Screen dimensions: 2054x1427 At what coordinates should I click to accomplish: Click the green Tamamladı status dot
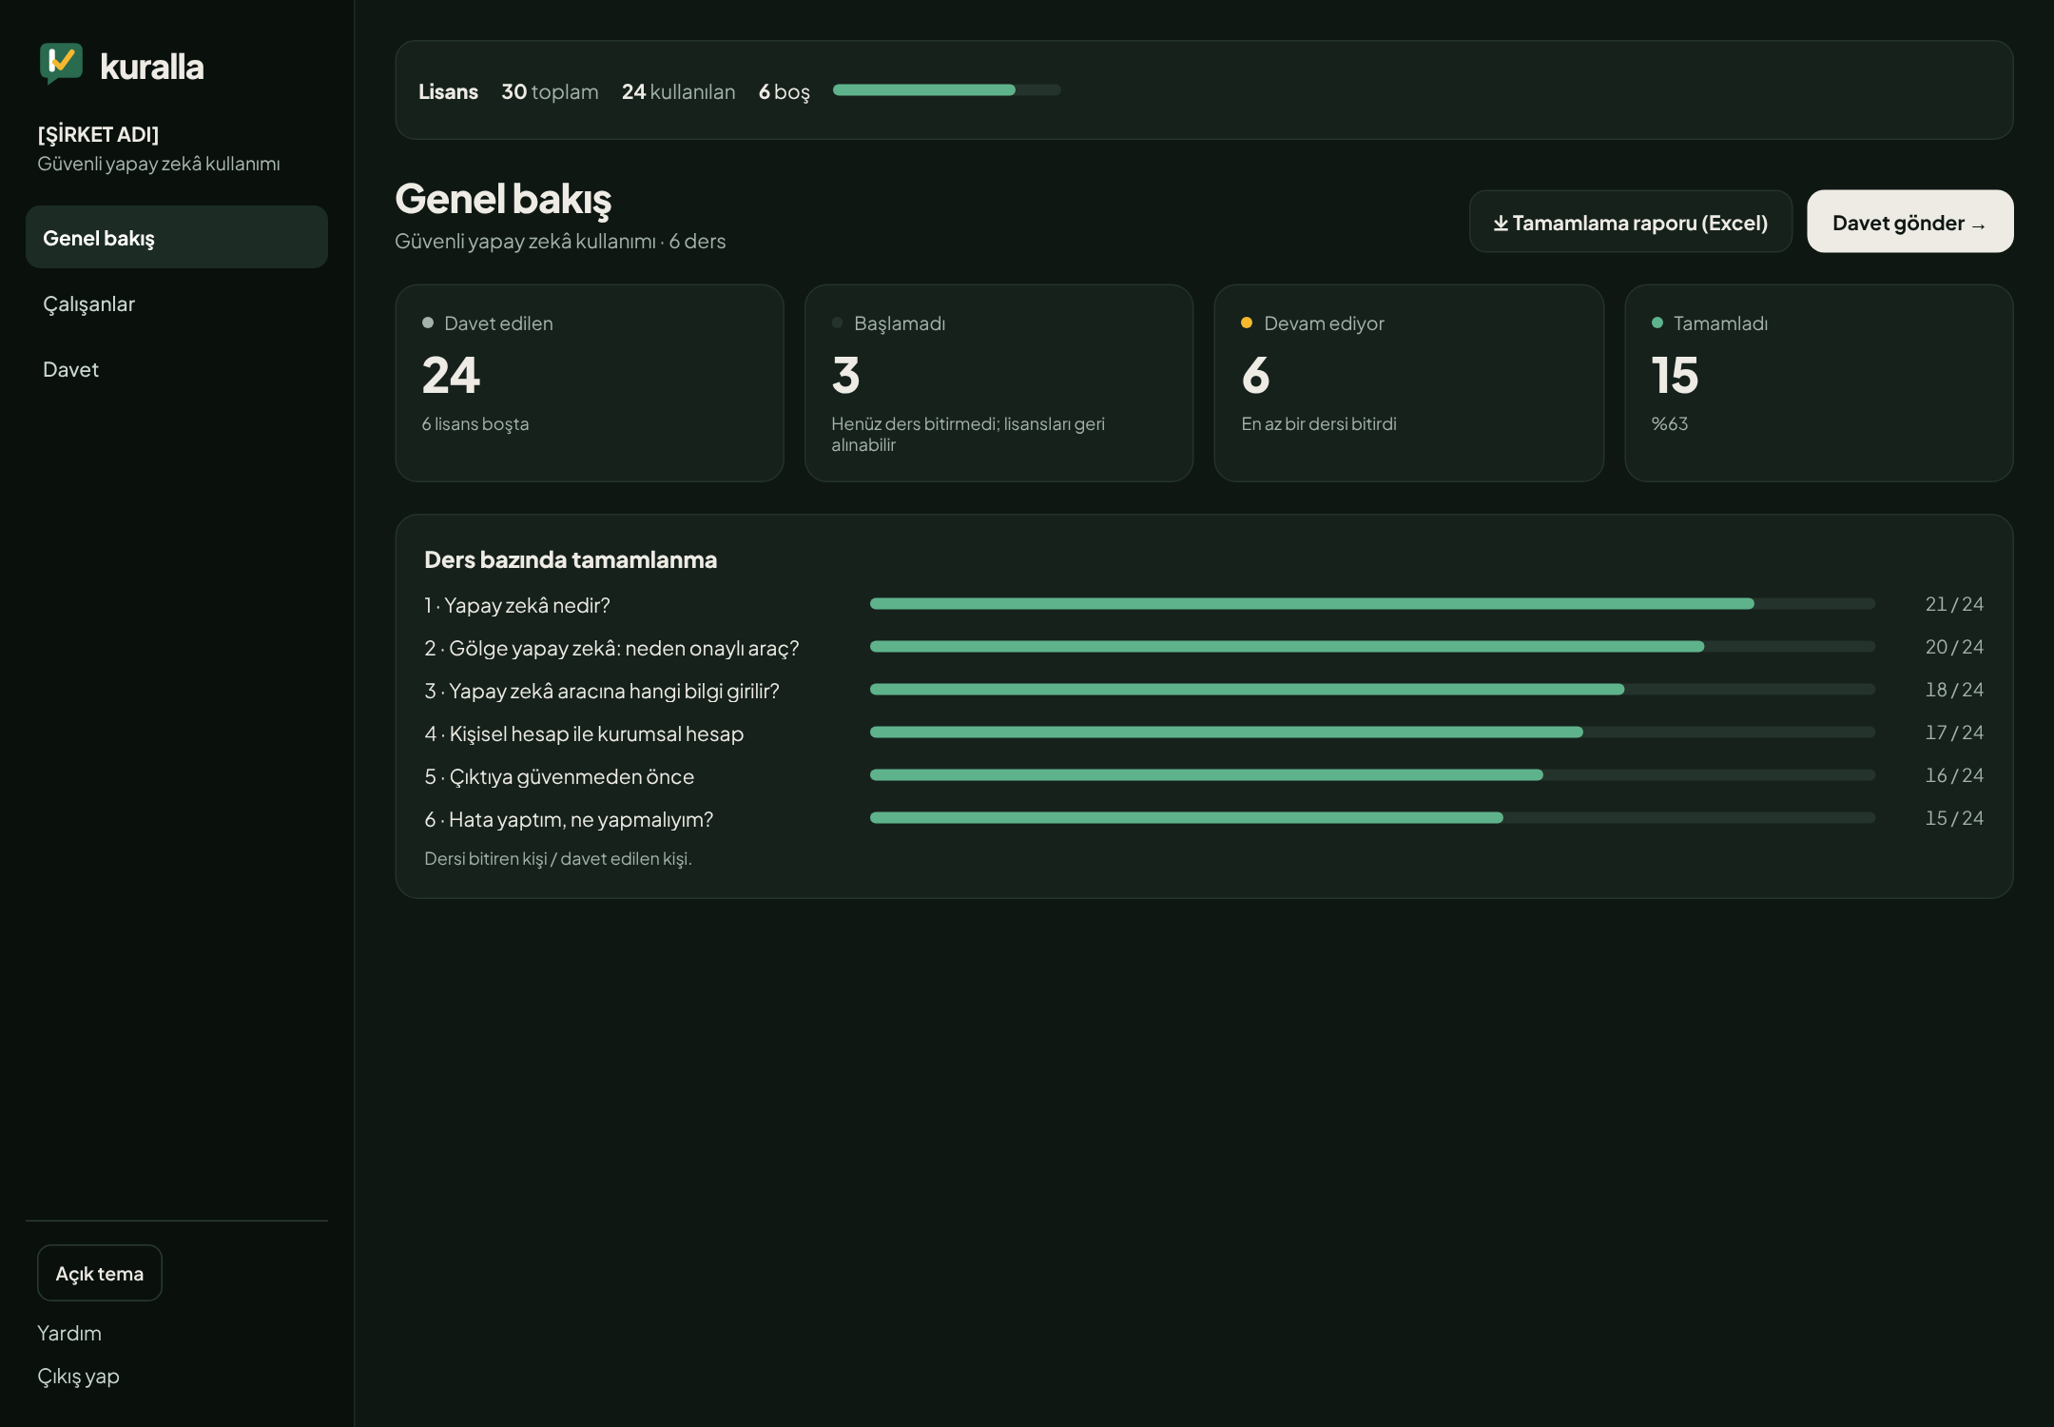[1657, 323]
